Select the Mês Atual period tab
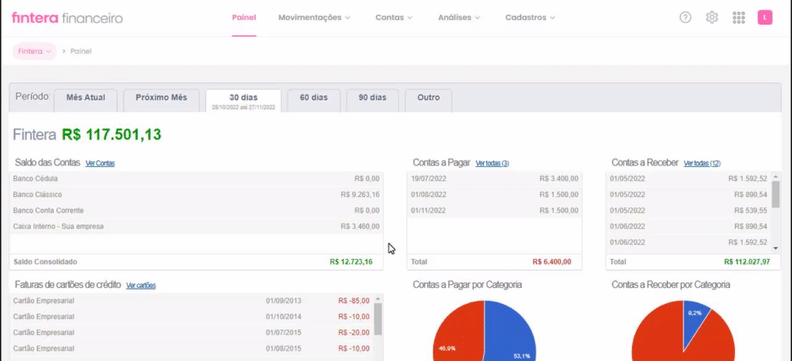Screen dimensions: 792x361 pos(86,101)
